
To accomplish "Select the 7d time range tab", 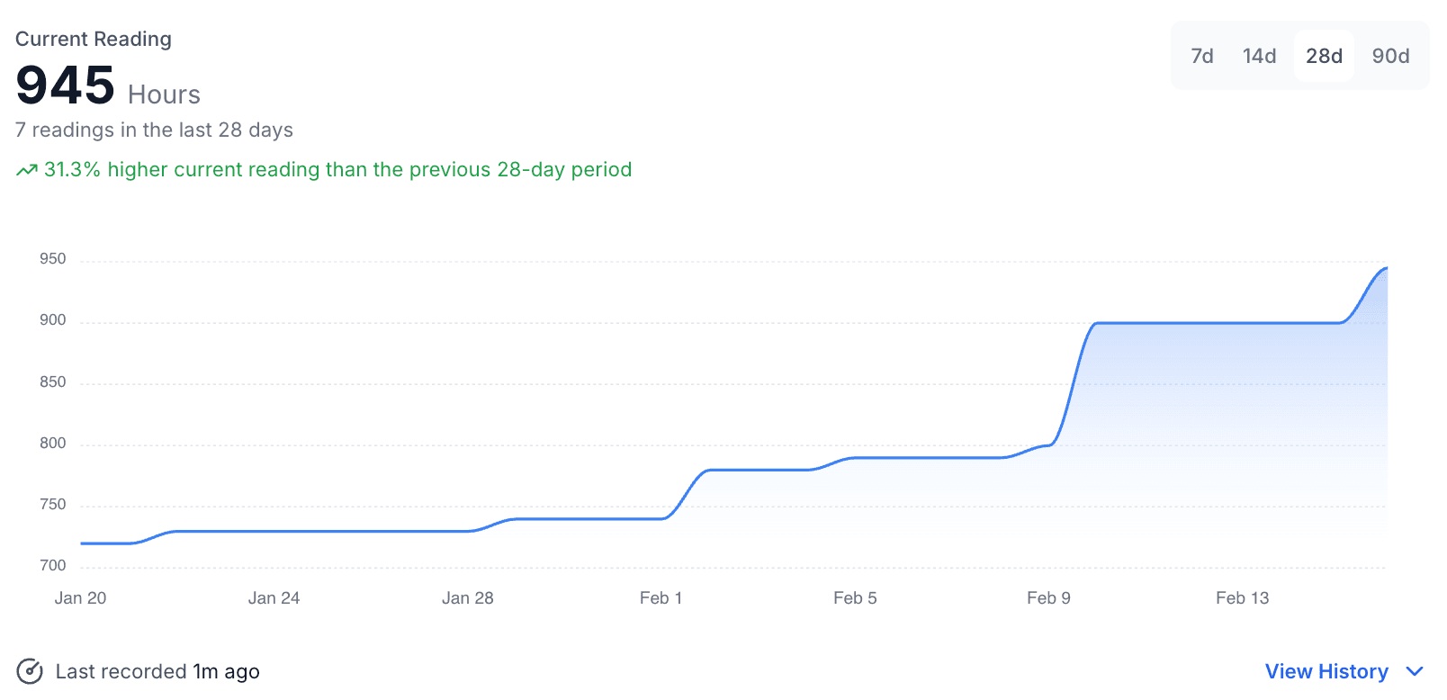I will pyautogui.click(x=1201, y=56).
